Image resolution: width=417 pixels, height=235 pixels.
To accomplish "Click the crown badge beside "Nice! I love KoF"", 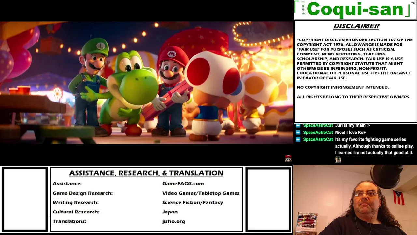I will point(298,133).
